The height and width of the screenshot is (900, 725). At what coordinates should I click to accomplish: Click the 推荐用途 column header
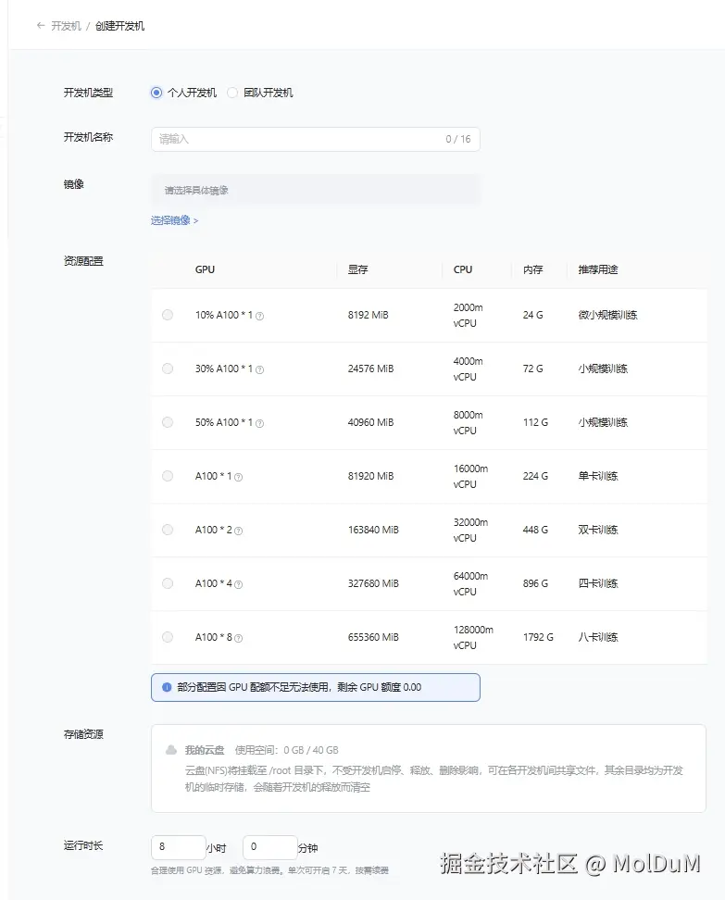[x=598, y=269]
